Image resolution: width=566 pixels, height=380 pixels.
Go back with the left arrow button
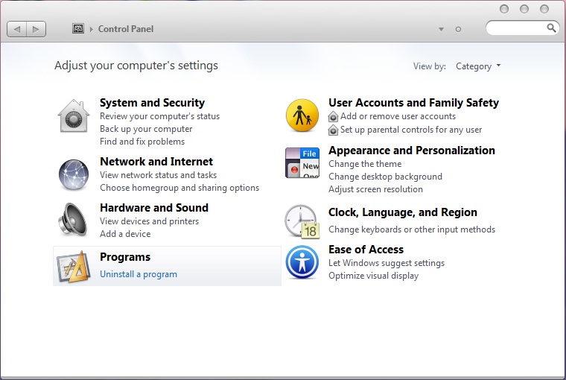click(x=16, y=29)
